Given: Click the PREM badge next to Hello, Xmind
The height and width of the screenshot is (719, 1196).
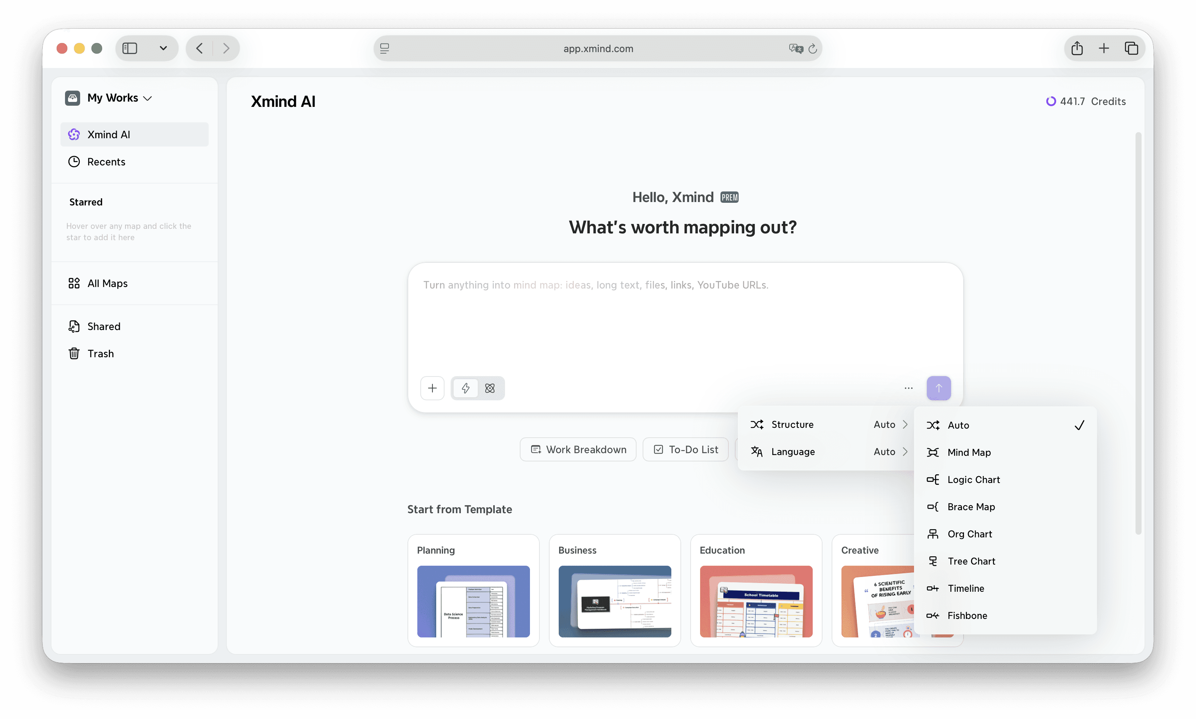Looking at the screenshot, I should [729, 197].
